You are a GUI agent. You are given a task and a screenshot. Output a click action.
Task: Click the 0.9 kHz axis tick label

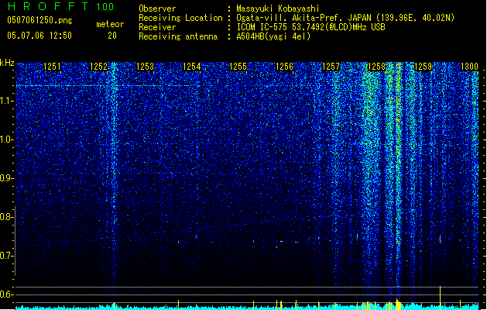pyautogui.click(x=6, y=177)
